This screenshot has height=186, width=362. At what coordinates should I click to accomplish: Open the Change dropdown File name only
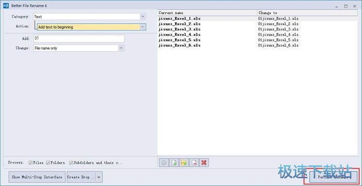click(x=79, y=48)
